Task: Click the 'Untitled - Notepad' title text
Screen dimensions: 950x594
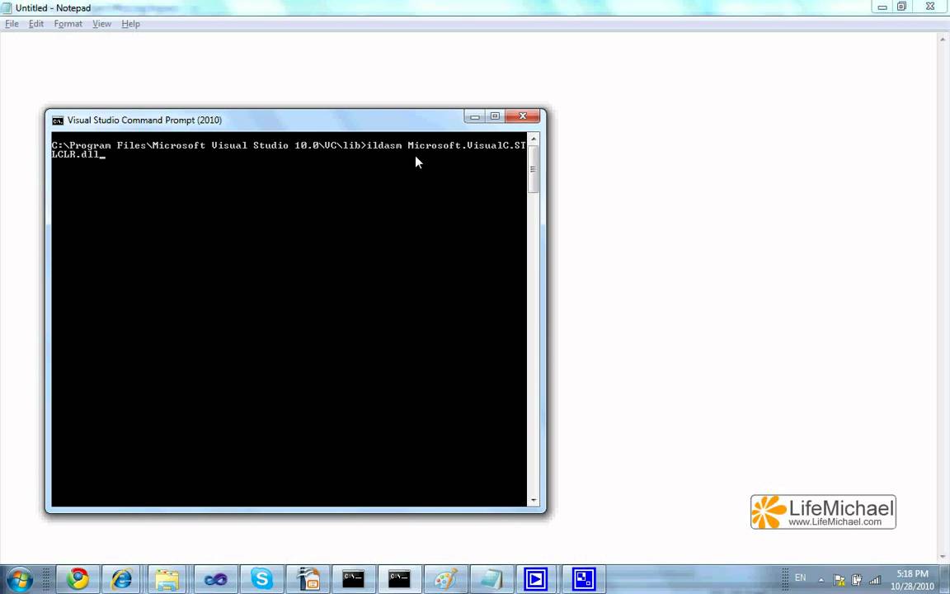Action: (x=54, y=8)
